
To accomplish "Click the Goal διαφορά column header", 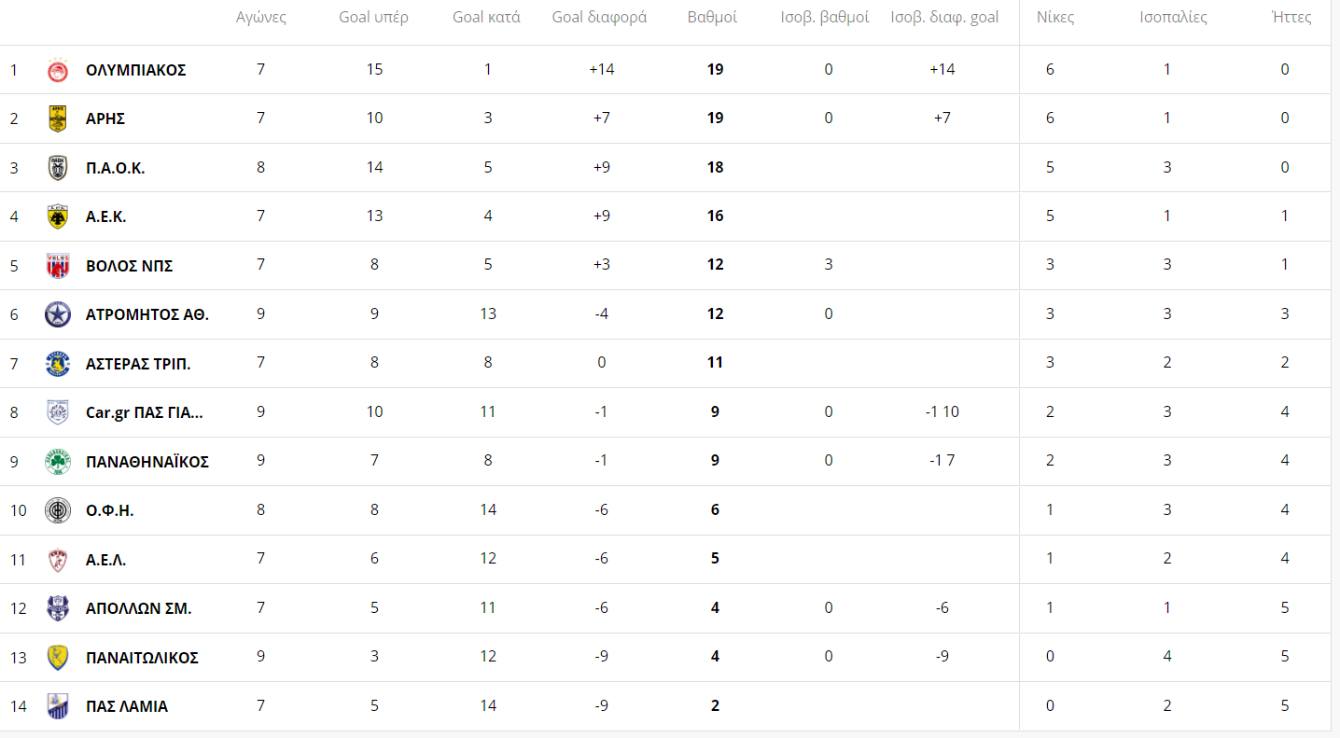I will coord(599,18).
